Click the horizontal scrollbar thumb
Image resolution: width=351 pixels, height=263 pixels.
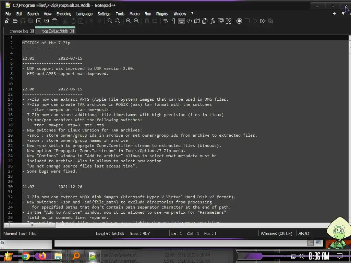click(32, 225)
